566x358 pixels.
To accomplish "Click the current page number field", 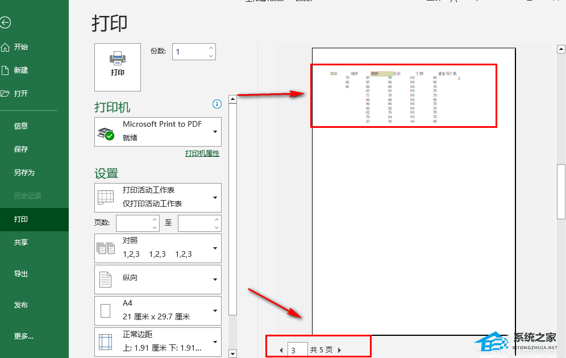I will tap(297, 350).
